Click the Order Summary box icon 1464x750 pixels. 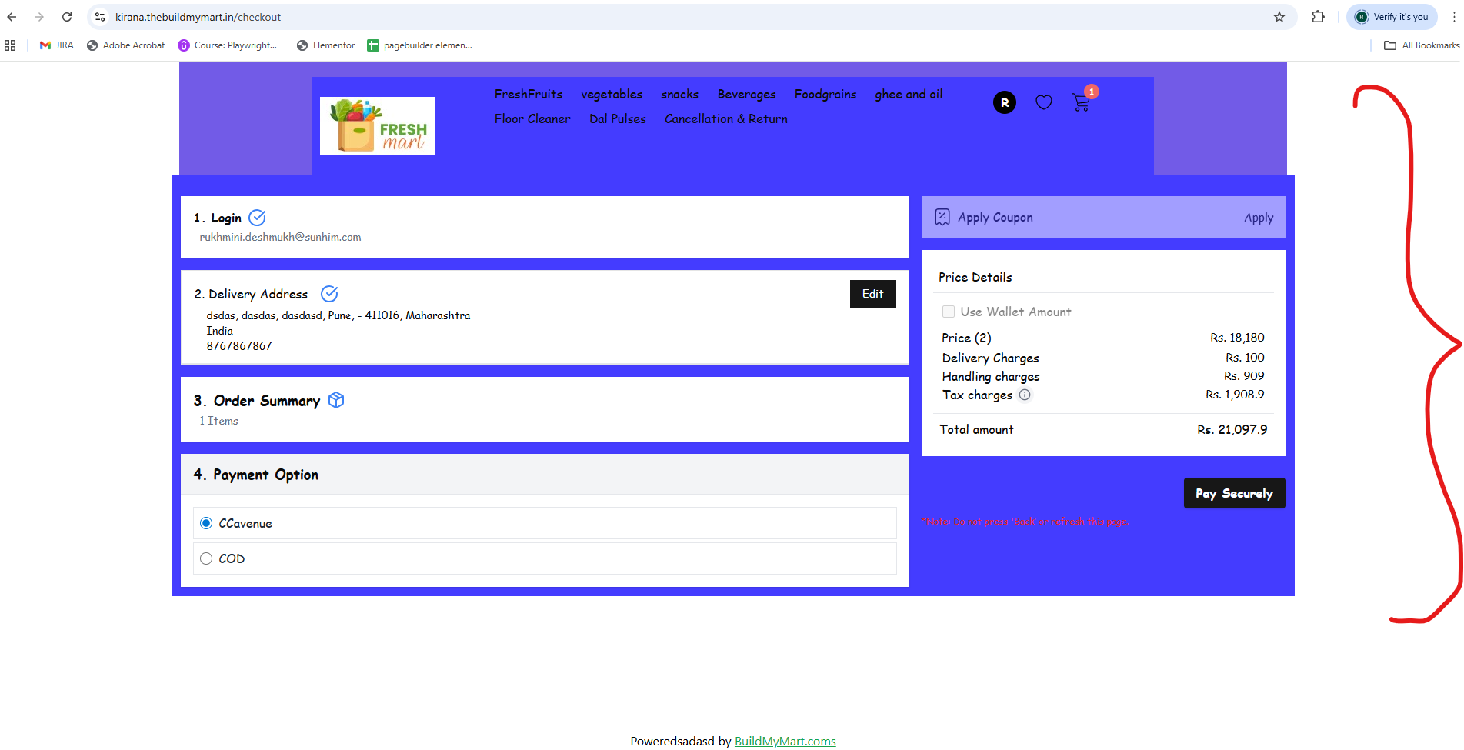point(336,400)
